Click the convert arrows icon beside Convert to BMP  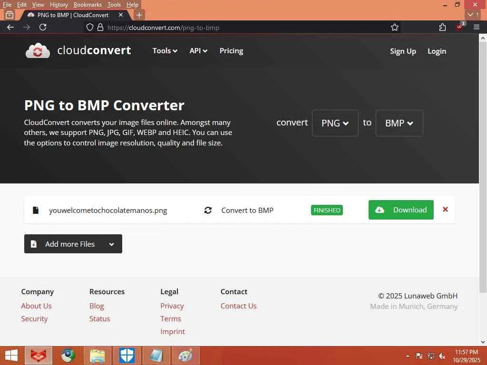pos(208,210)
